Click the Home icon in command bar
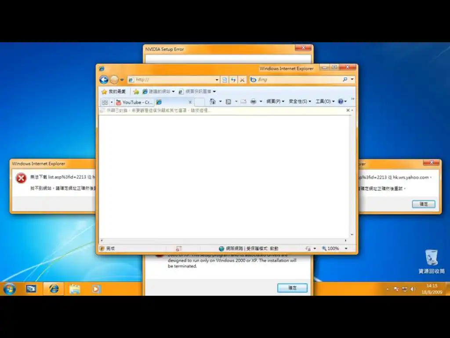 [x=212, y=101]
